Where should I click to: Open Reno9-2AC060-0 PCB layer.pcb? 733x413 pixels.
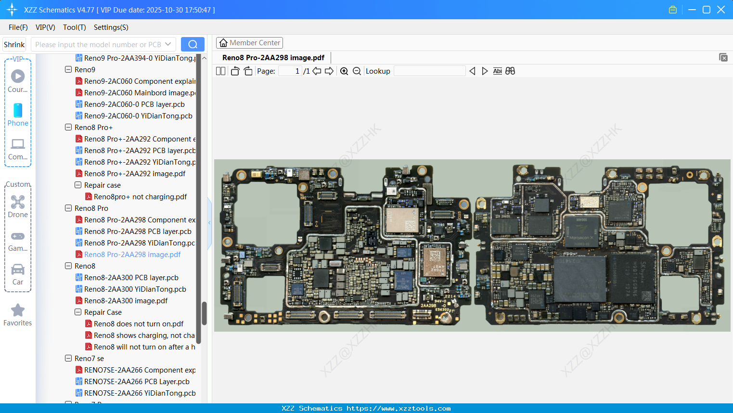pos(130,104)
